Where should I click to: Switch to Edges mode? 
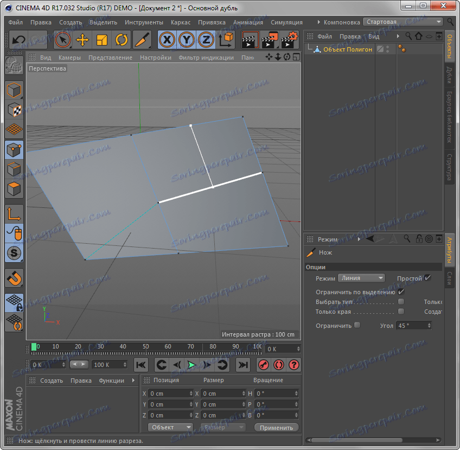click(x=14, y=169)
